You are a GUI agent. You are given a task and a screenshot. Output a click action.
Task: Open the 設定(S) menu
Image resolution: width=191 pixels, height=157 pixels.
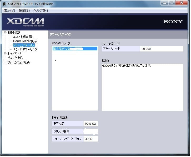(x=24, y=11)
